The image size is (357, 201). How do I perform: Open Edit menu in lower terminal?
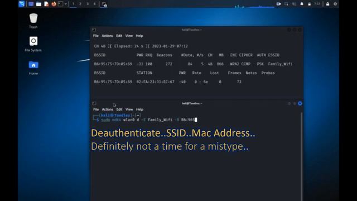tap(119, 109)
